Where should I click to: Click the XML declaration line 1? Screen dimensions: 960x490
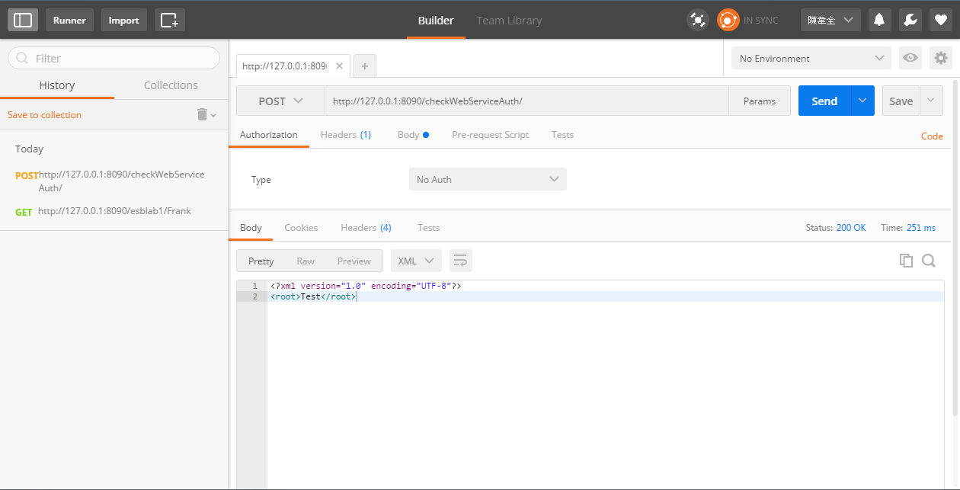click(x=366, y=286)
